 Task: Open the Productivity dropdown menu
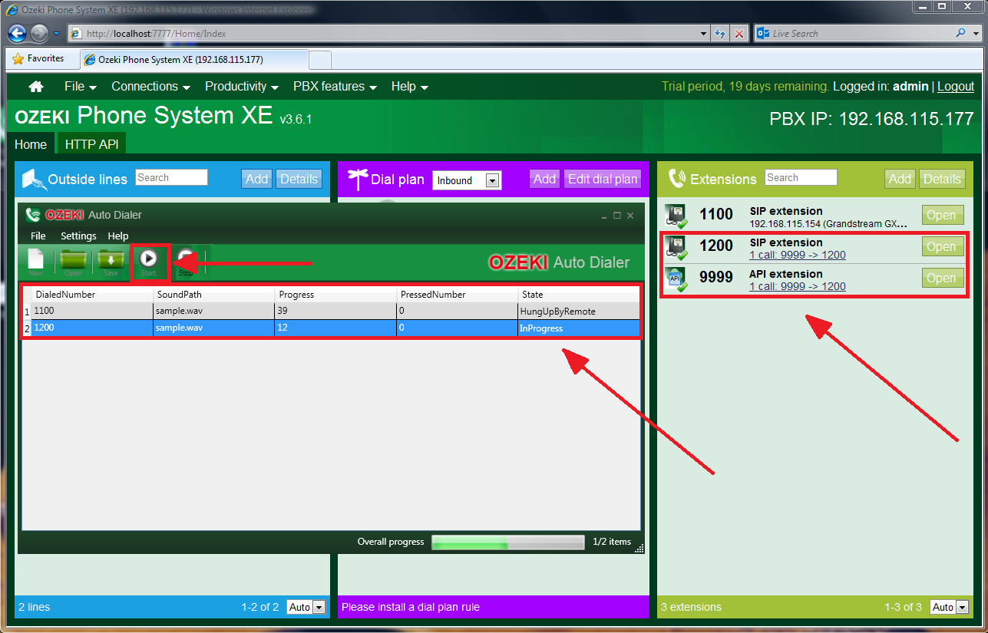pos(242,87)
